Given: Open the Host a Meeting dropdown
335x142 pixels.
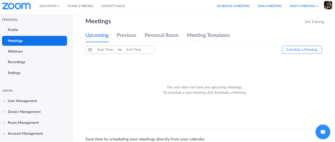Looking at the screenshot, I should [x=304, y=6].
